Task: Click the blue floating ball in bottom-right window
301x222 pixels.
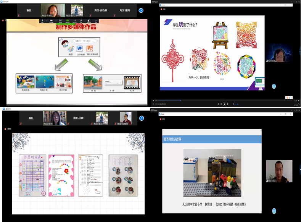Action: 274,211
